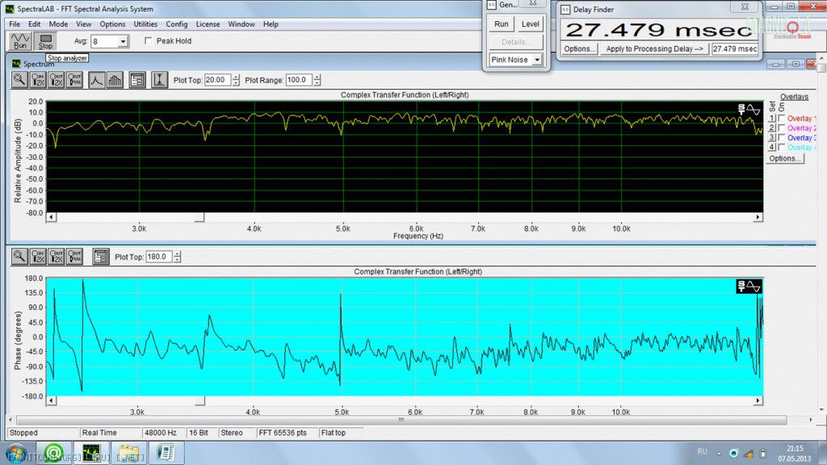Open the green swirl app in taskbar
Viewport: 827px width, 465px height.
pyautogui.click(x=54, y=453)
